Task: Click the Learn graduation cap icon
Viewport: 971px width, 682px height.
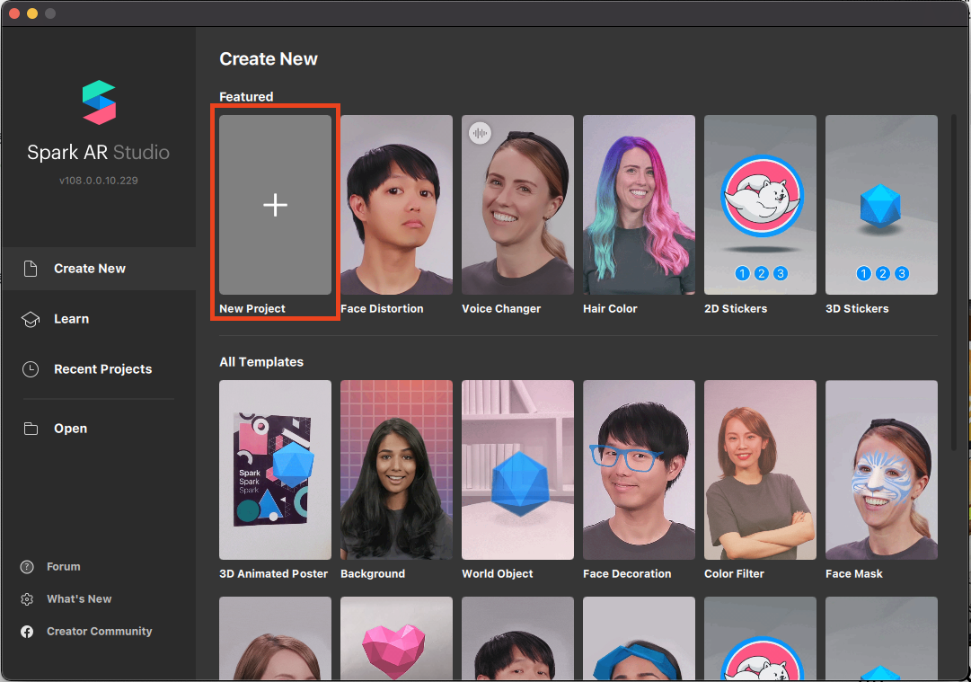Action: point(31,319)
